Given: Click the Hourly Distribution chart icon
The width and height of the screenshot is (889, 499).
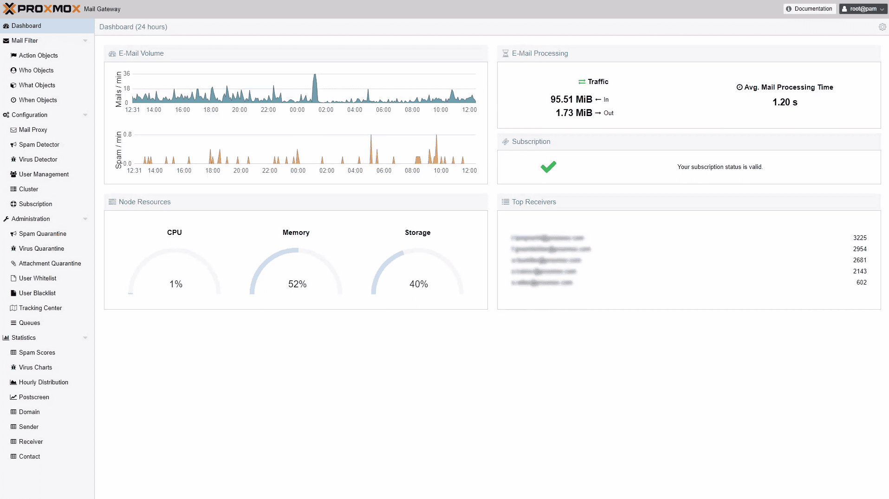Looking at the screenshot, I should click(x=13, y=382).
